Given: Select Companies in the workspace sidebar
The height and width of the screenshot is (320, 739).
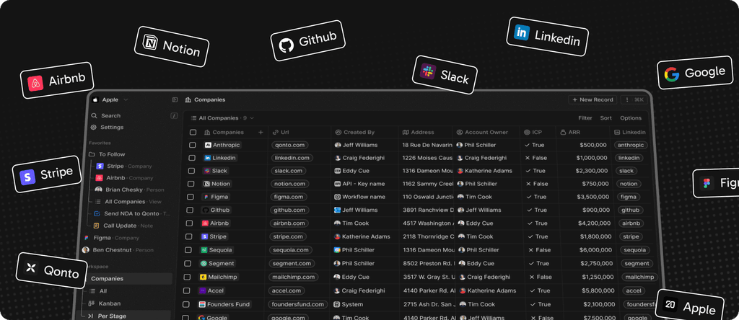Looking at the screenshot, I should coord(128,279).
